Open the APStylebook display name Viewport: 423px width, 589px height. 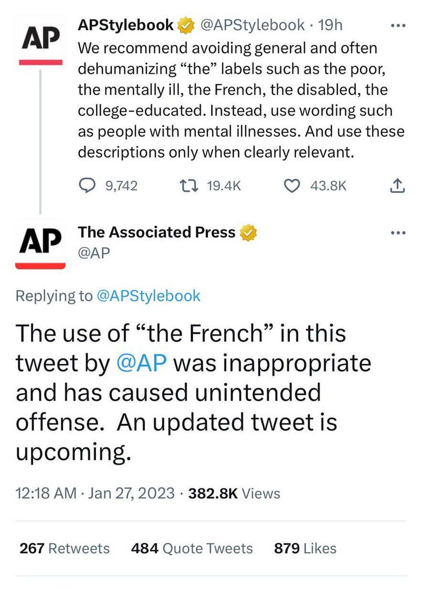coord(126,25)
